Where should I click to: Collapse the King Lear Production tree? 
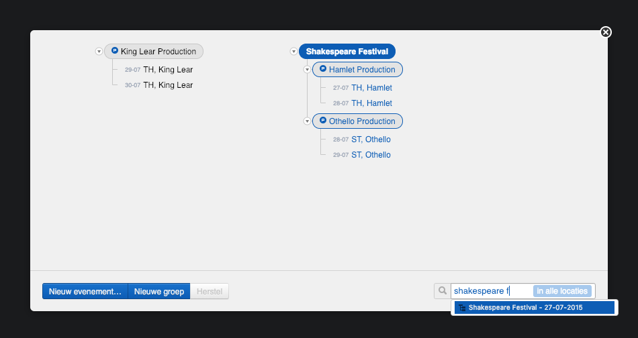[x=99, y=52]
